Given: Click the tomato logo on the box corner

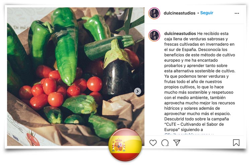Looking at the screenshot, I should (x=32, y=139).
